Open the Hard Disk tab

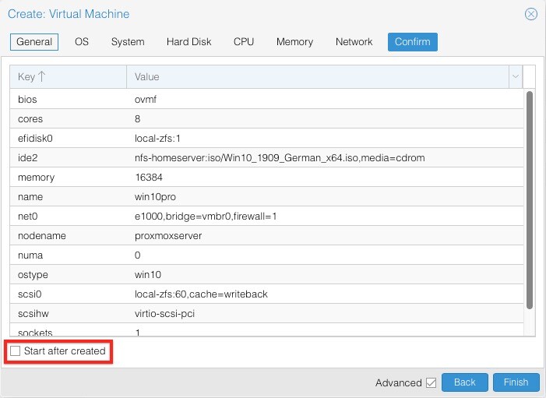pos(189,42)
